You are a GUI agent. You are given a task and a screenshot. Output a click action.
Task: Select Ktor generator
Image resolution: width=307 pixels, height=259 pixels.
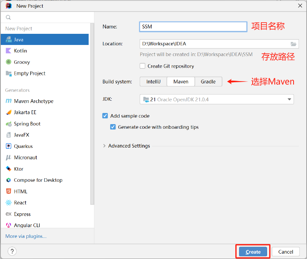[x=45, y=169]
